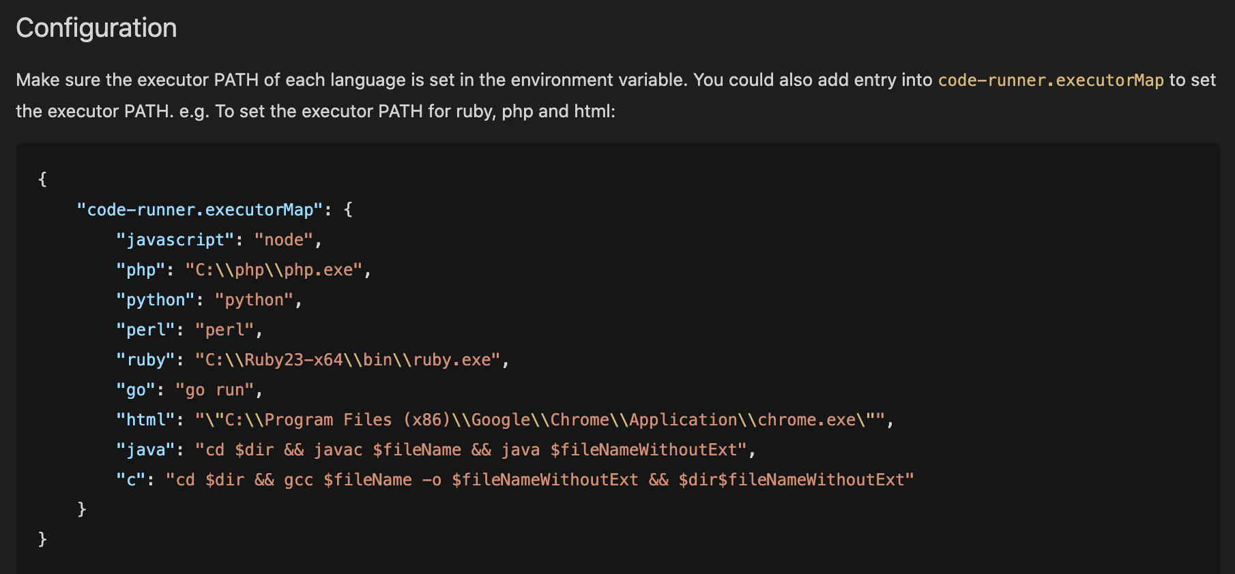Image resolution: width=1235 pixels, height=574 pixels.
Task: Click the "node" value
Action: [283, 240]
